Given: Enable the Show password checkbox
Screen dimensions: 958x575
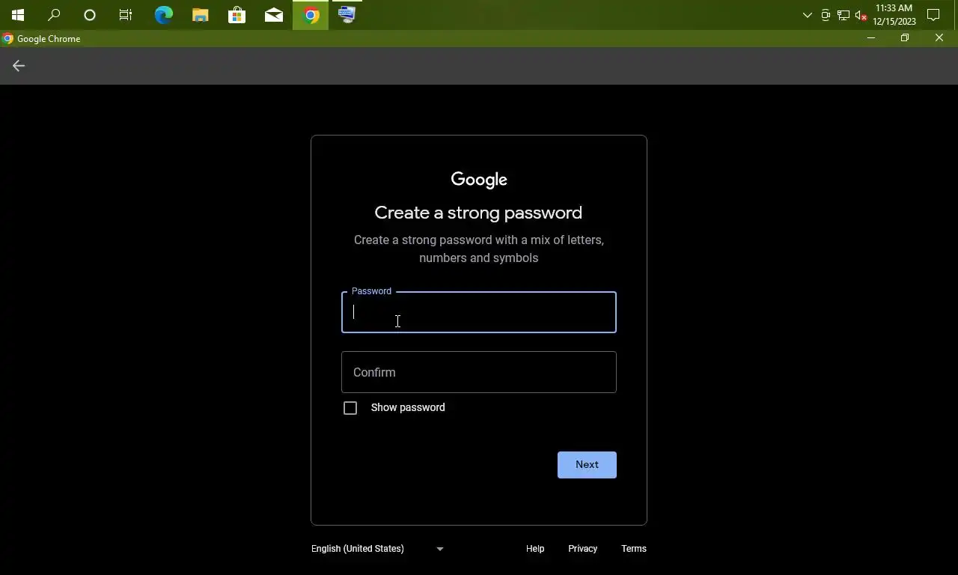Looking at the screenshot, I should click(x=350, y=408).
